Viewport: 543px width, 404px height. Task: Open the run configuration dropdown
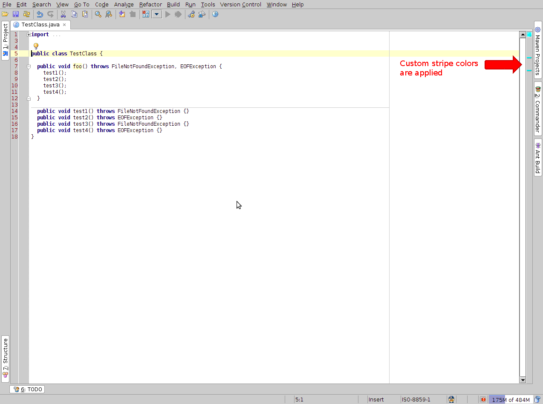(x=157, y=14)
